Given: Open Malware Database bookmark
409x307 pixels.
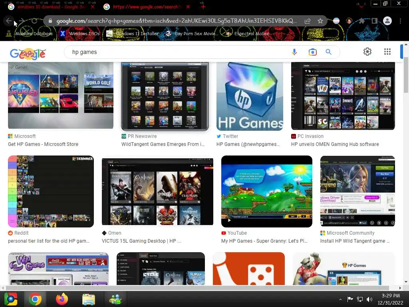Looking at the screenshot, I should click(30, 34).
